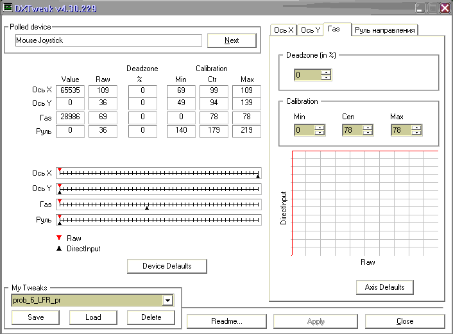The image size is (453, 334).
Task: Click the Apply button
Action: pos(316,321)
